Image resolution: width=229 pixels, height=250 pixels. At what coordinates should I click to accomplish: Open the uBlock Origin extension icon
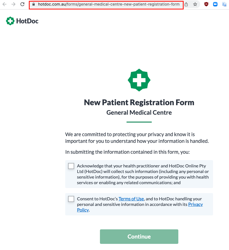tap(206, 4)
